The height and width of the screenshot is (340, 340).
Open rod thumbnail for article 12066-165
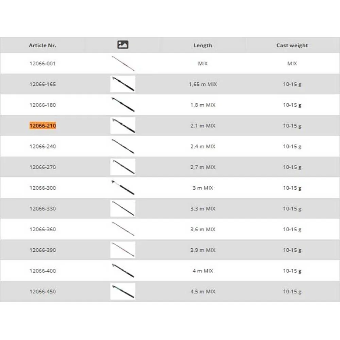click(123, 84)
